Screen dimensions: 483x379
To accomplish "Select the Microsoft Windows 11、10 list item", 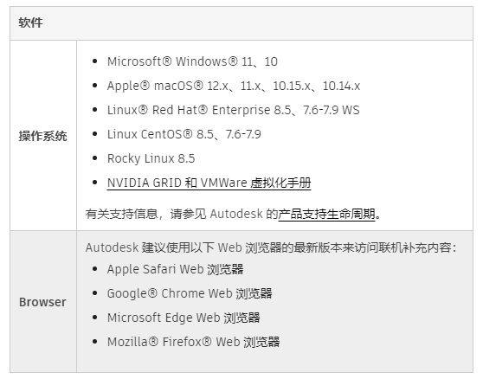I will 192,61.
